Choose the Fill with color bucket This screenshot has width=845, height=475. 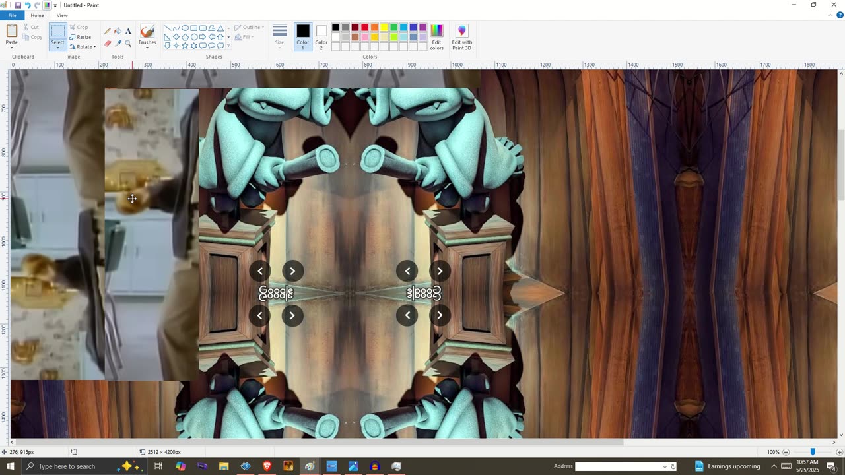pyautogui.click(x=118, y=31)
